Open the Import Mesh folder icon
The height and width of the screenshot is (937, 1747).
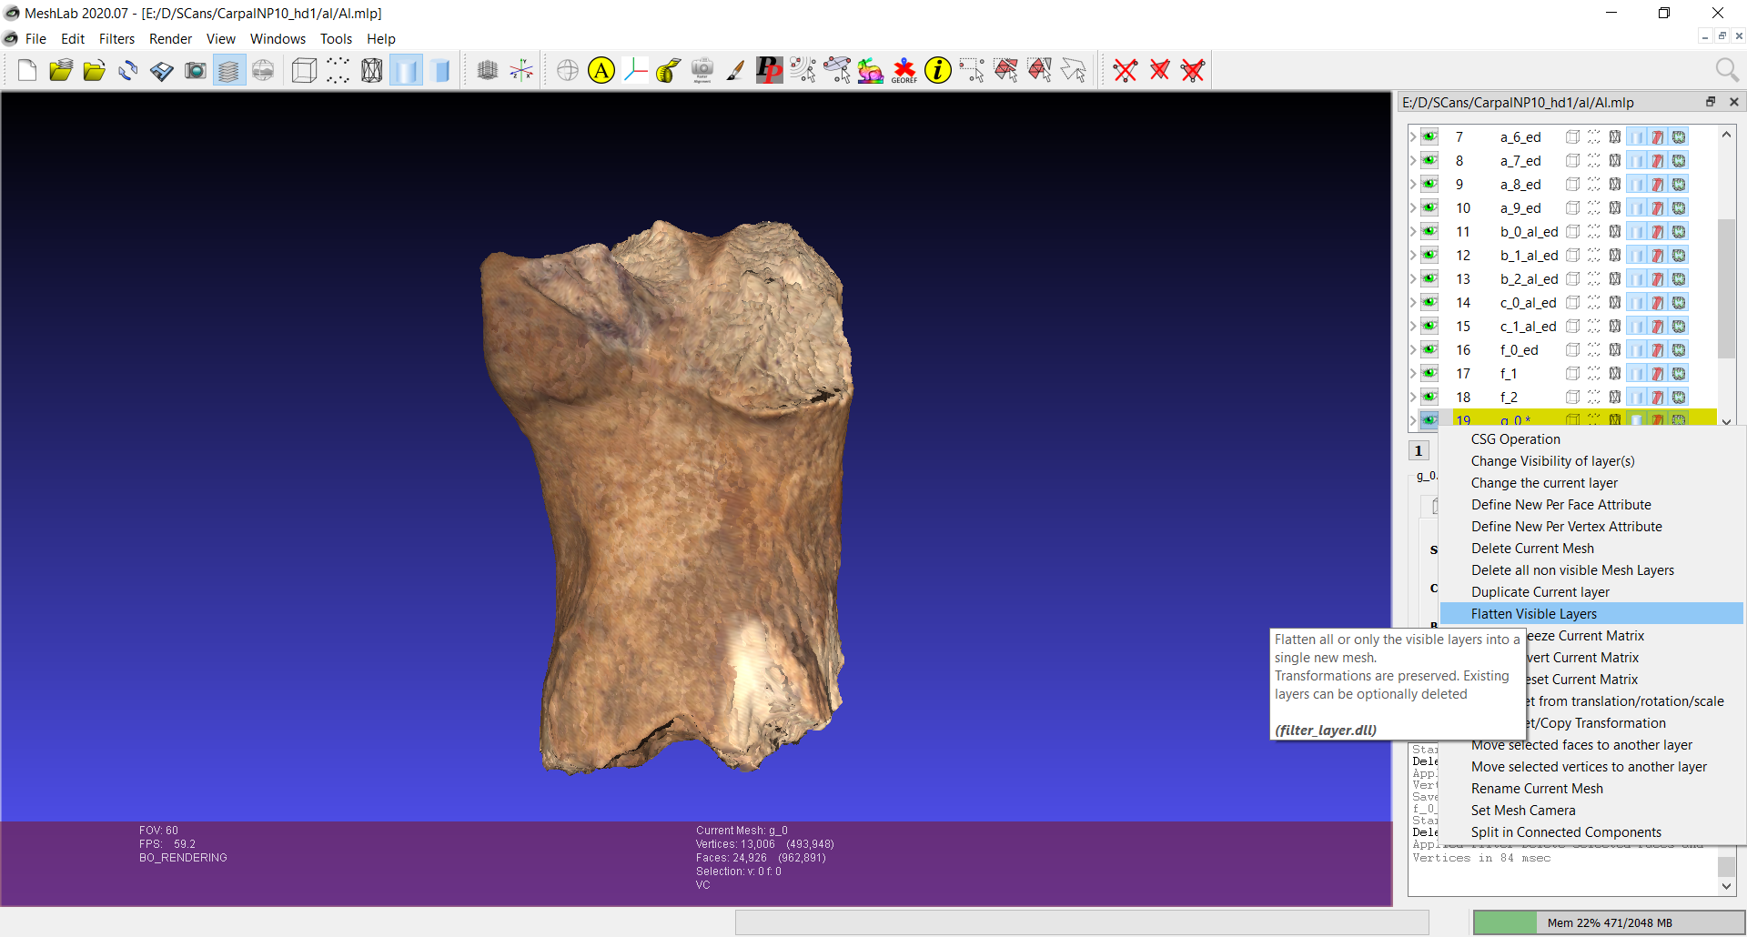95,70
